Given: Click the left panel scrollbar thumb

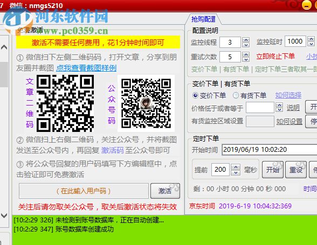Looking at the screenshot, I should 4,74.
